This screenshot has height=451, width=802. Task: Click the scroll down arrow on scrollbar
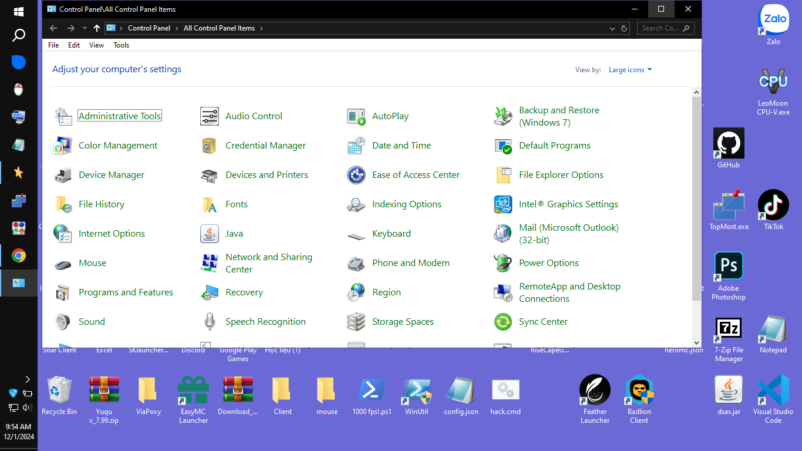696,343
